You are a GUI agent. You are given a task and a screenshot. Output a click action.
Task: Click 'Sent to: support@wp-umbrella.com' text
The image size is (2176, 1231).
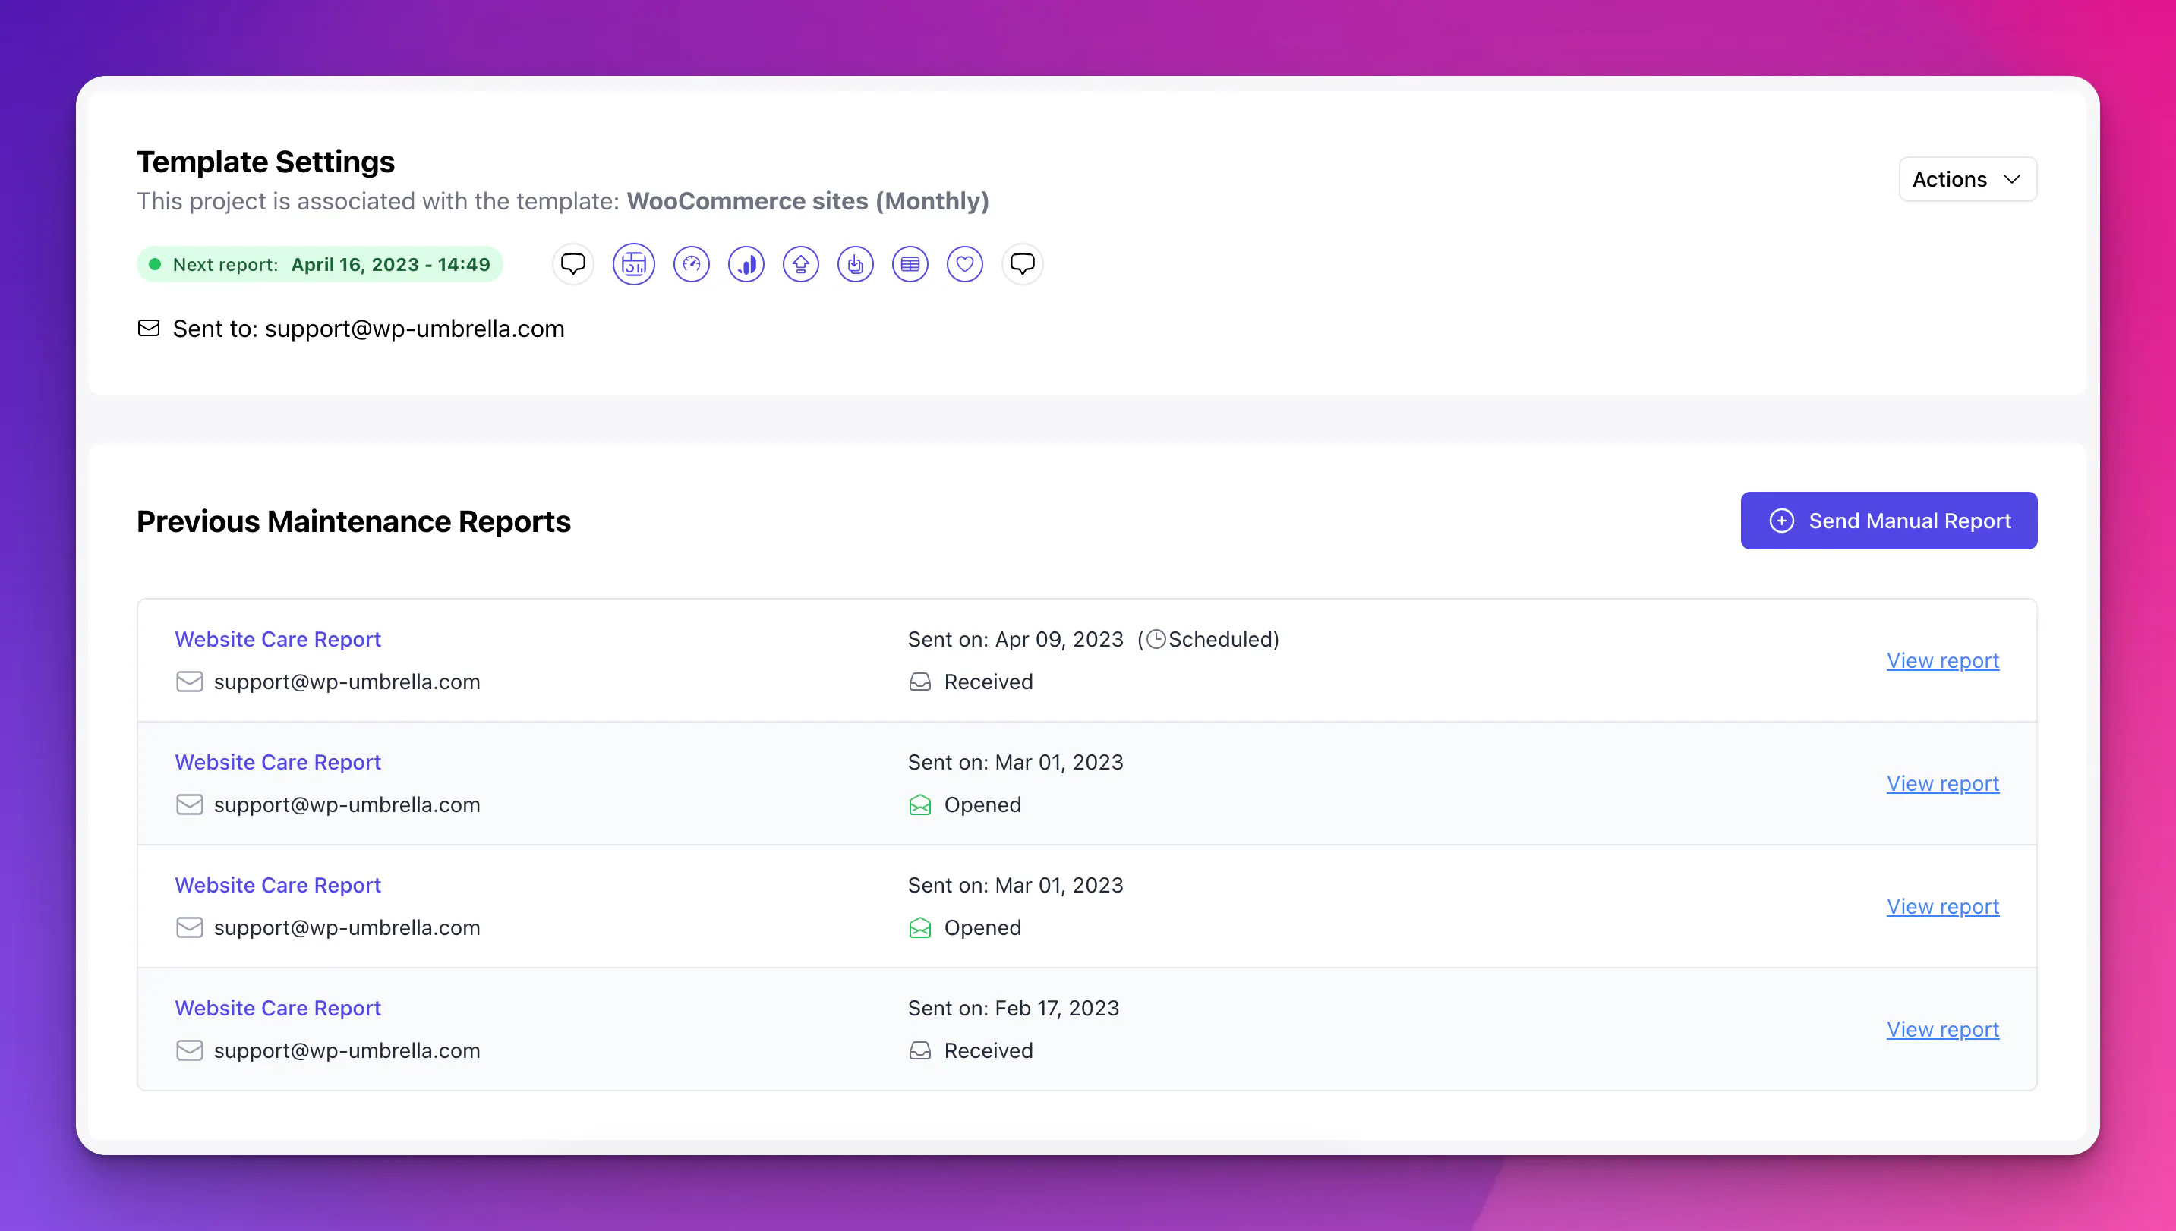pos(369,328)
